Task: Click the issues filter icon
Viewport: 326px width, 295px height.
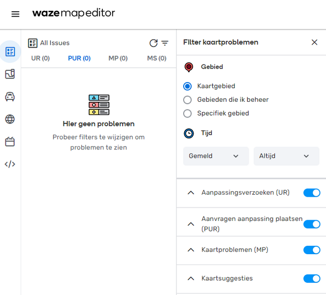Action: click(x=164, y=43)
